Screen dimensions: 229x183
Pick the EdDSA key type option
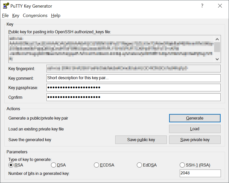pos(139,165)
